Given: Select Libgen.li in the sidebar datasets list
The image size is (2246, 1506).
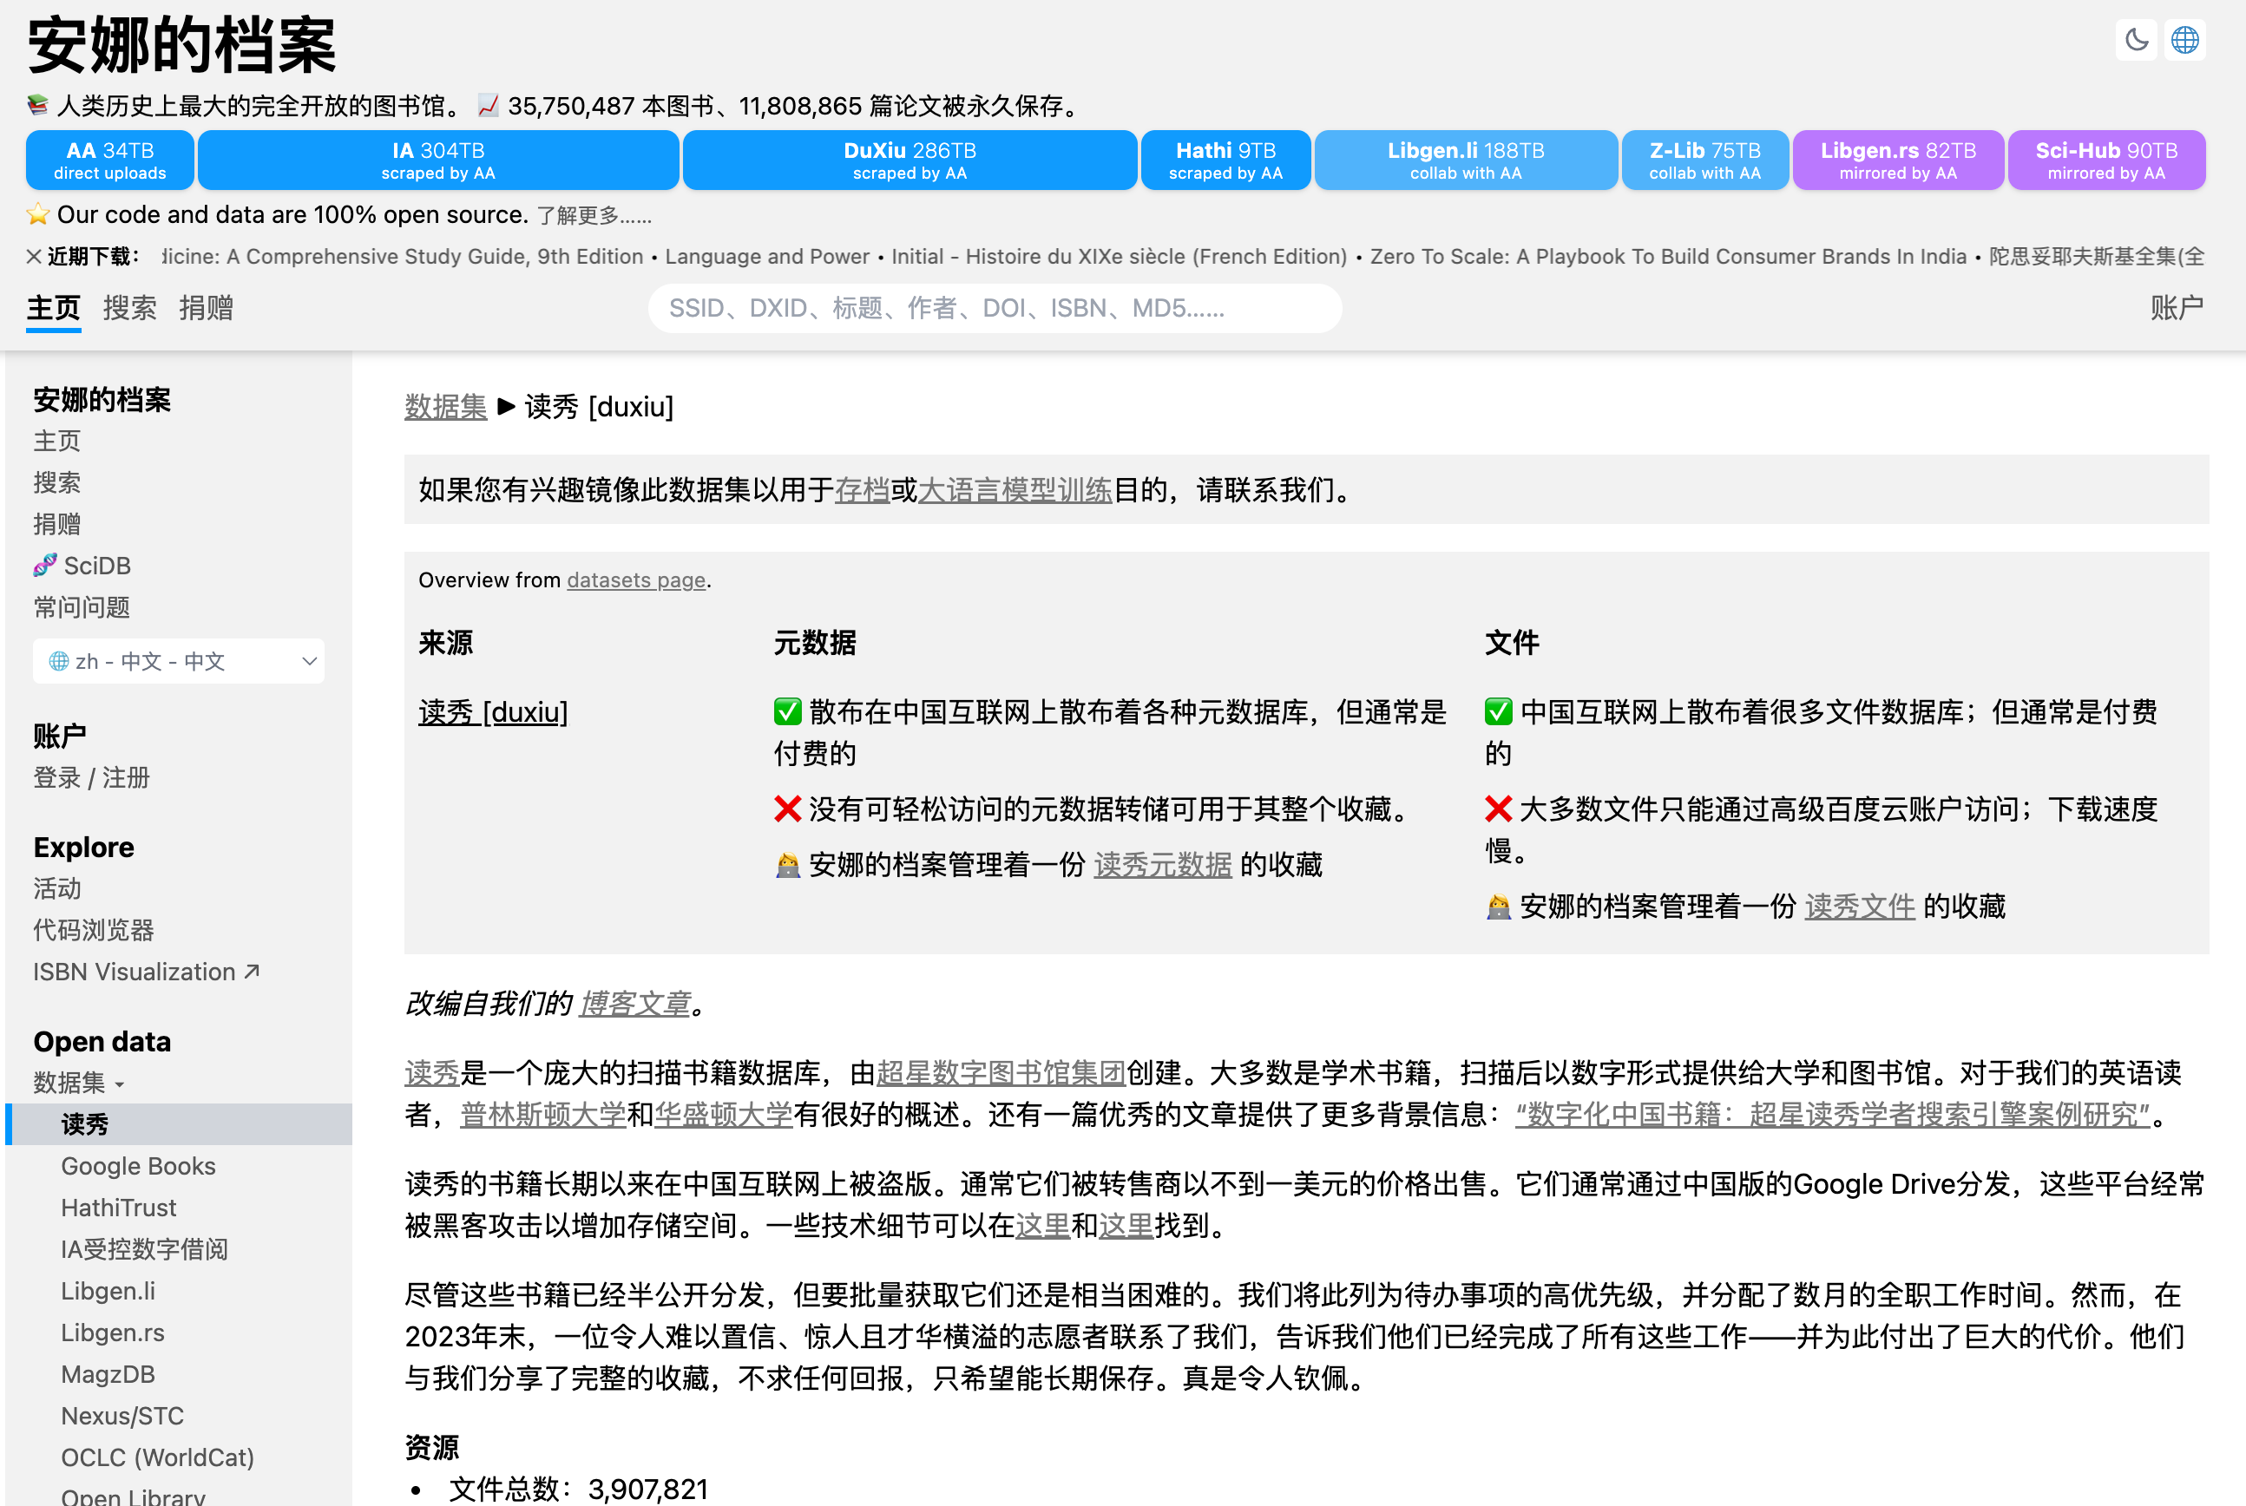Looking at the screenshot, I should 108,1291.
